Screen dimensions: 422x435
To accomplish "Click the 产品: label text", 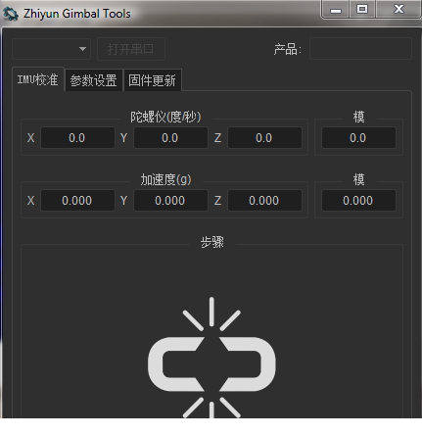I will [x=287, y=49].
